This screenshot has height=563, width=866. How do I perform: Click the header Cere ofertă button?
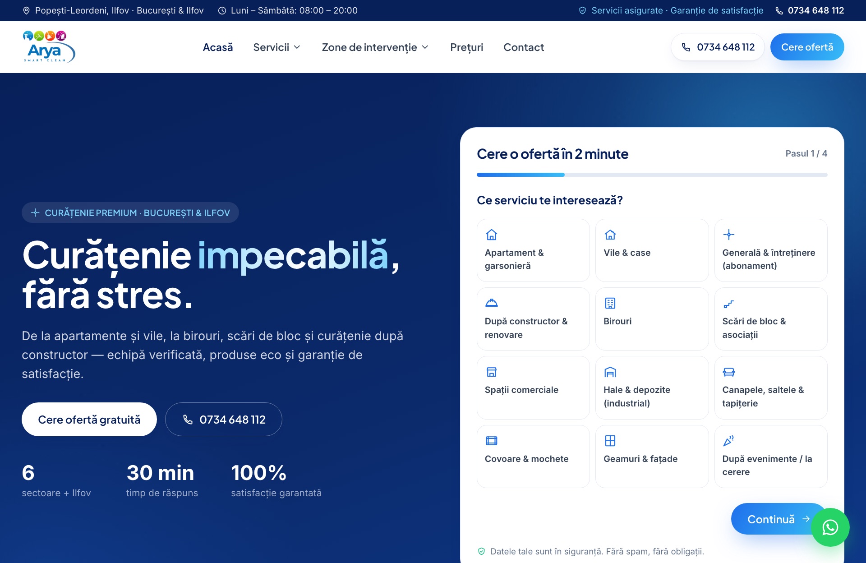coord(807,47)
